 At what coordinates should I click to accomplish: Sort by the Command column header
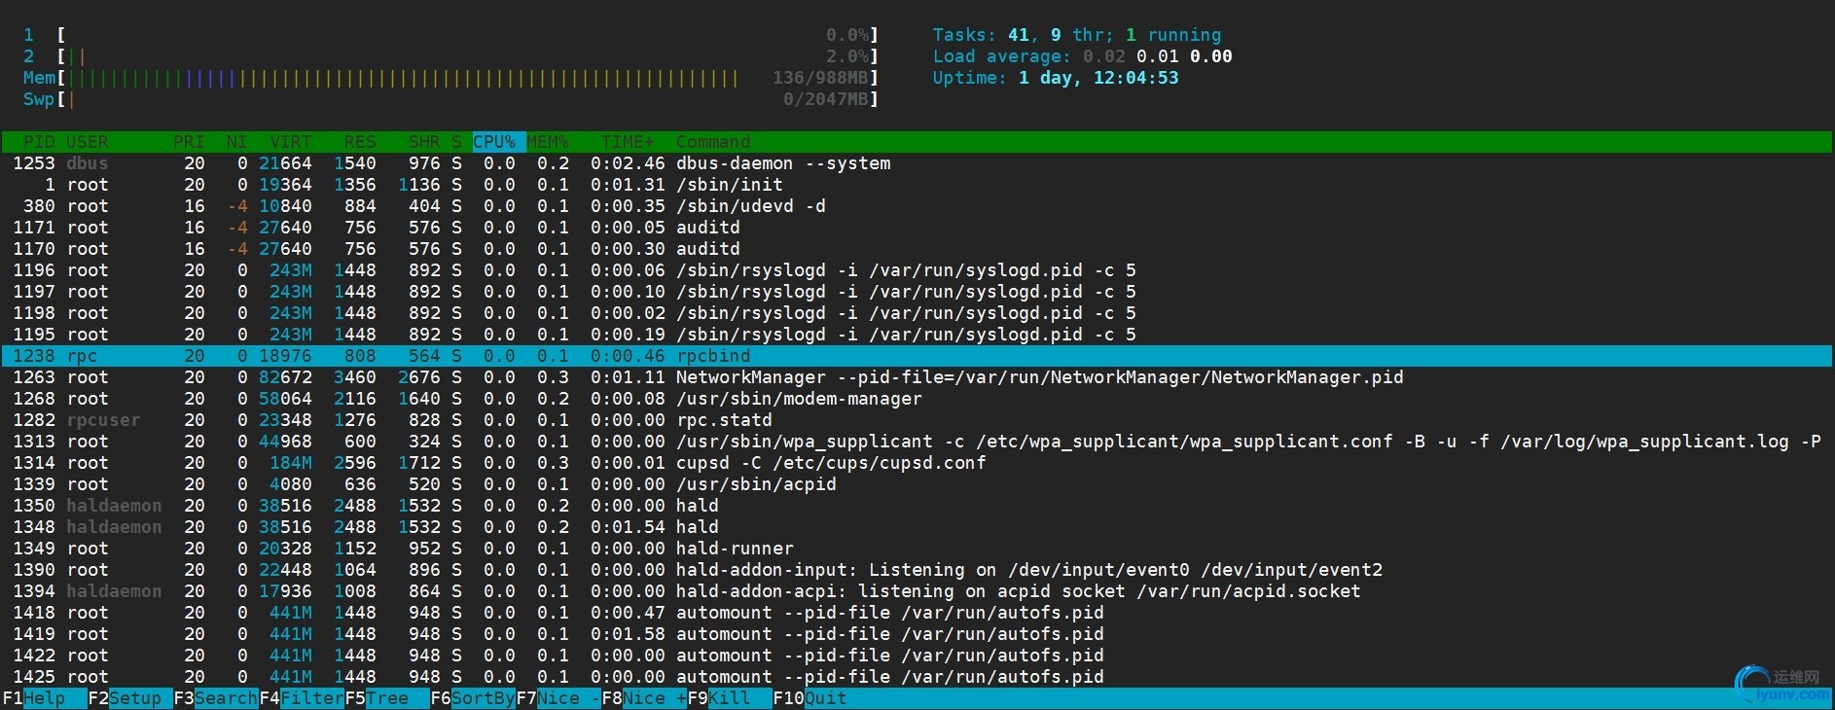point(713,142)
